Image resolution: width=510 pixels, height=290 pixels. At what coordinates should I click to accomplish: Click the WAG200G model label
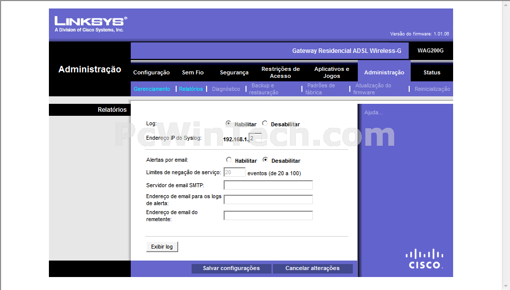click(431, 50)
